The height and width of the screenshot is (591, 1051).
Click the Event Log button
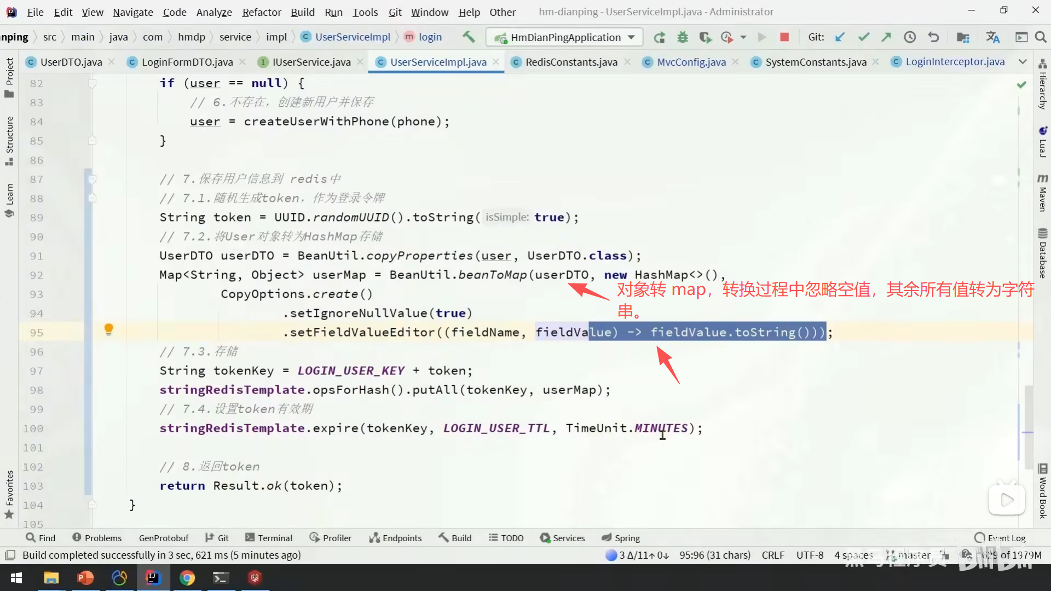pos(1001,538)
